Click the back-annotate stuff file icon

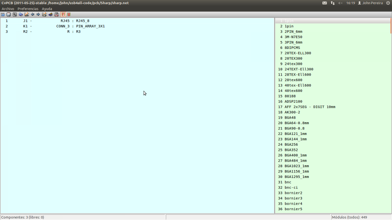50,14
